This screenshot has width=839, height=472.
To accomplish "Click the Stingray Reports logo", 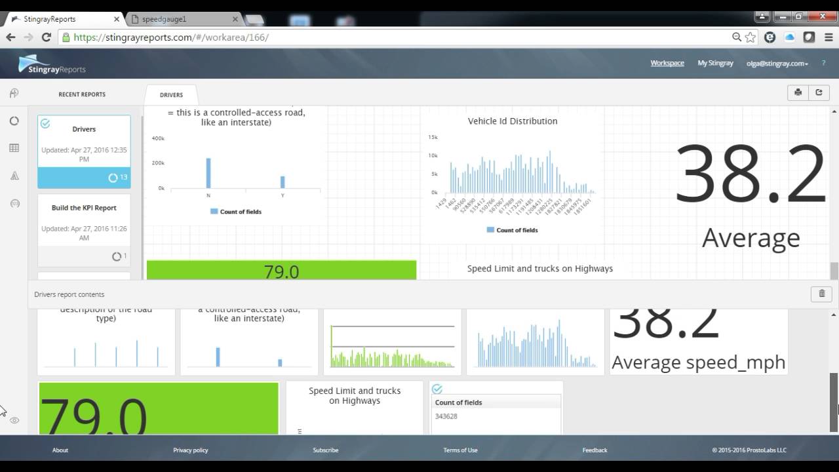I will (x=52, y=64).
